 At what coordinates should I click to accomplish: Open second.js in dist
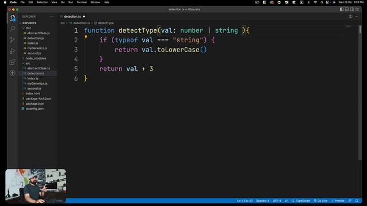(x=34, y=53)
